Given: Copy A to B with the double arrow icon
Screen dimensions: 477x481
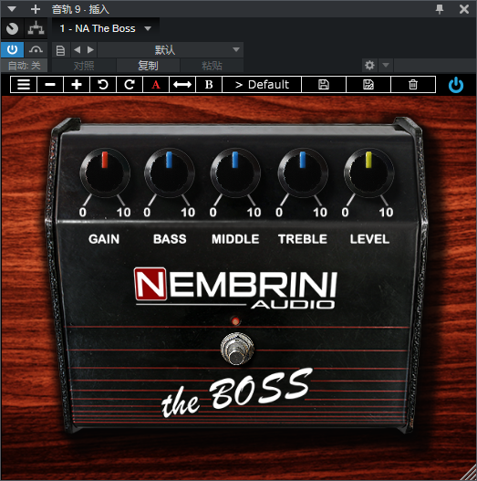Looking at the screenshot, I should point(182,84).
